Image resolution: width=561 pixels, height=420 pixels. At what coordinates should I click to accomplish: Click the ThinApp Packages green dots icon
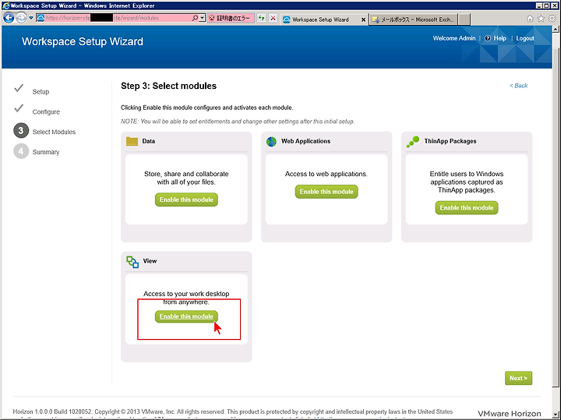413,141
